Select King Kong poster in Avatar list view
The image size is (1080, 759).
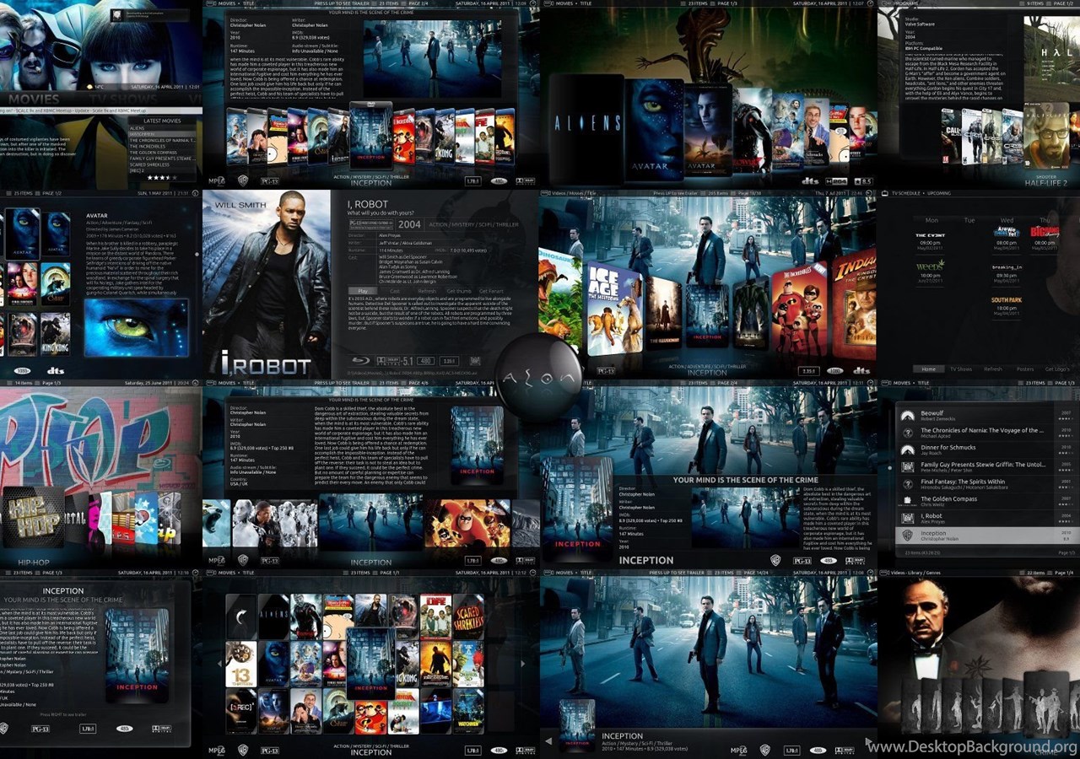tap(56, 334)
